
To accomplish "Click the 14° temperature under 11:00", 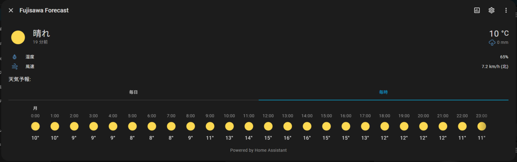I will tap(249, 138).
